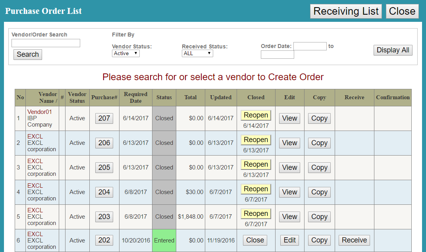Open purchase order 203
This screenshot has width=426, height=252.
[x=104, y=217]
